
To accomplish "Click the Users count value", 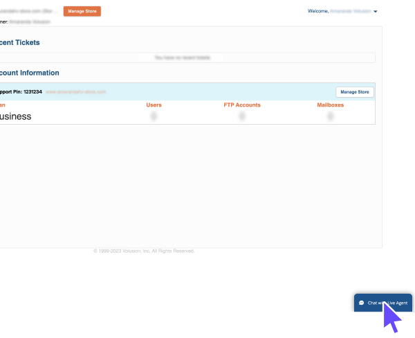I will [154, 116].
